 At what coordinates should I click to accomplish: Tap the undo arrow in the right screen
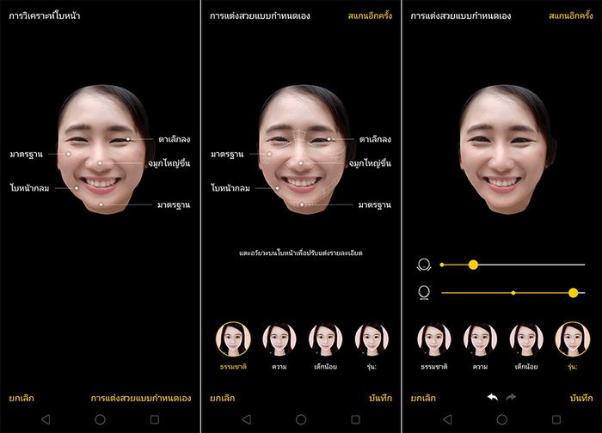493,398
